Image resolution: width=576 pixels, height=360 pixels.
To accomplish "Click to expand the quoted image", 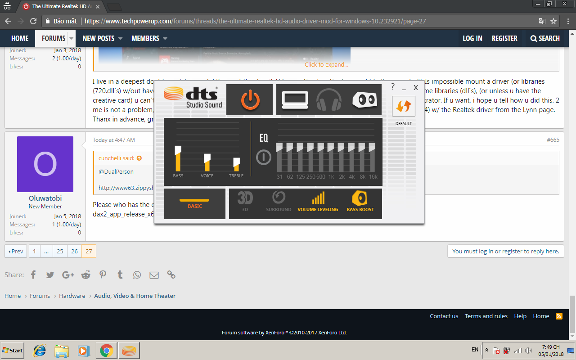I will pos(326,64).
